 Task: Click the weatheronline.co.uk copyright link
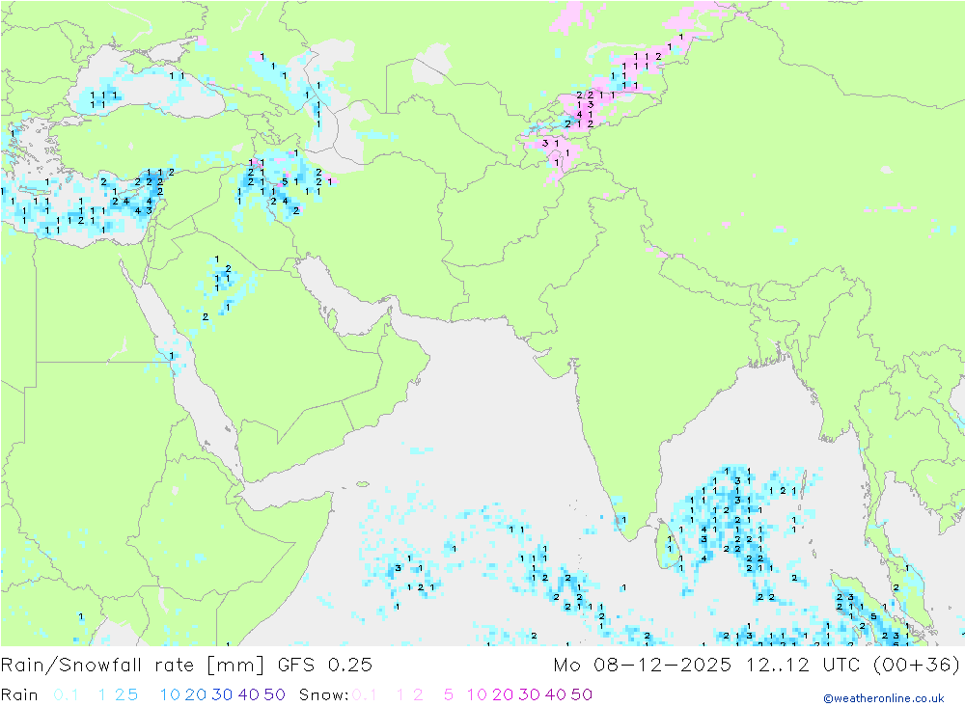click(x=884, y=698)
